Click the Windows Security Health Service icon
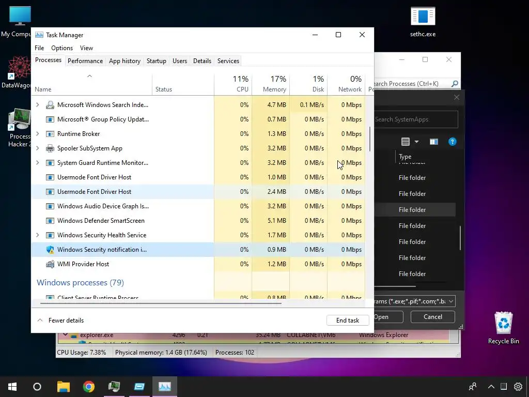The height and width of the screenshot is (397, 529). pyautogui.click(x=50, y=235)
